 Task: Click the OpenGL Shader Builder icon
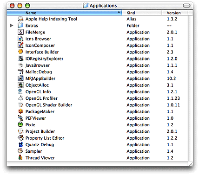point(20,105)
